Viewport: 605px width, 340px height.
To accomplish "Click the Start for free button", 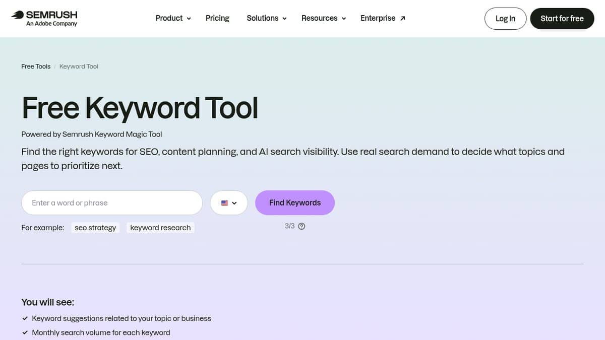I will click(x=562, y=19).
